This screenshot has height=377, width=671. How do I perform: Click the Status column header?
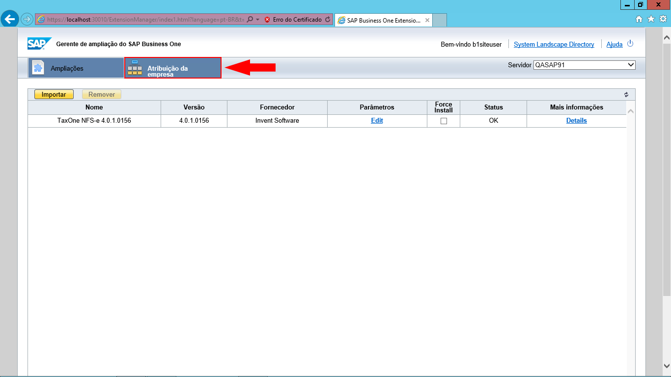(493, 107)
